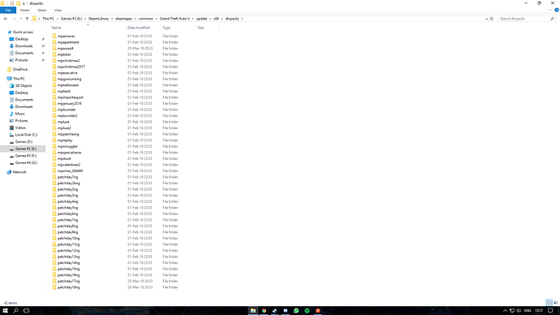
Task: Refresh the dlcpacks folder view
Action: [492, 19]
